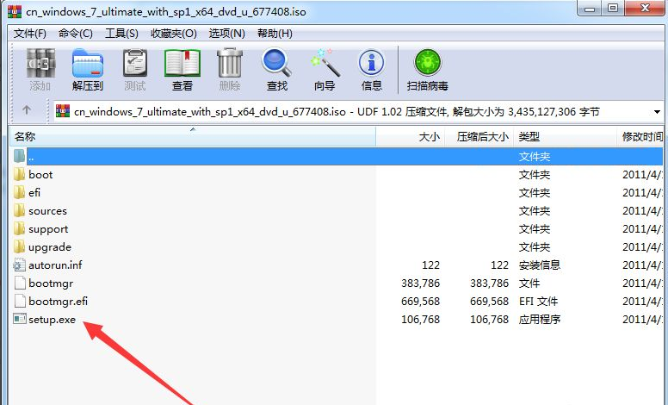The image size is (668, 405).
Task: Open the Options (选项(N)) menu
Action: (x=226, y=34)
